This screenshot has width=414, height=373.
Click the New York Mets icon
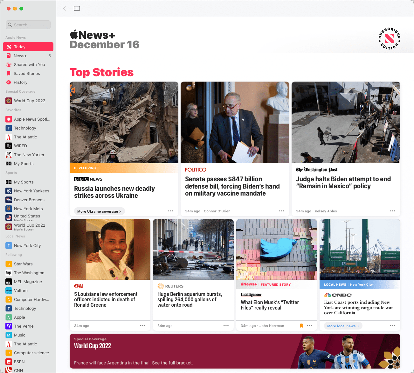pyautogui.click(x=9, y=209)
